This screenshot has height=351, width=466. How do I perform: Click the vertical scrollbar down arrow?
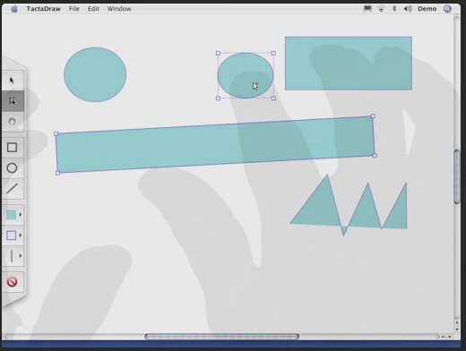[457, 330]
